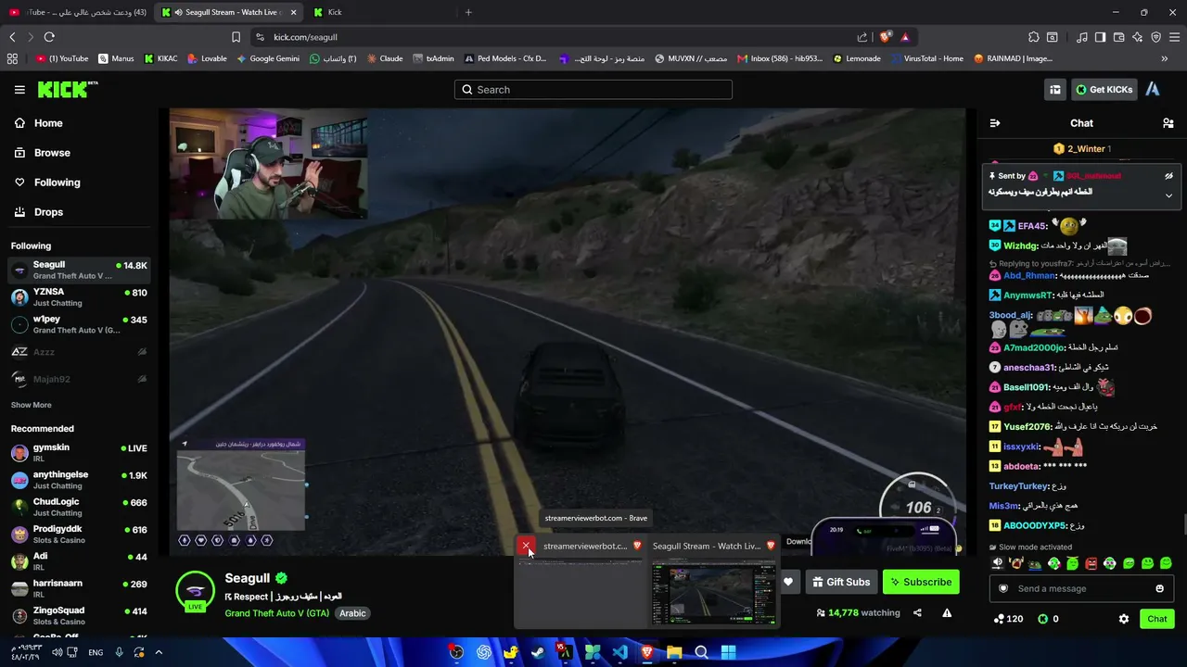The image size is (1187, 667).
Task: Expand Show More in Following list
Action: pos(32,405)
